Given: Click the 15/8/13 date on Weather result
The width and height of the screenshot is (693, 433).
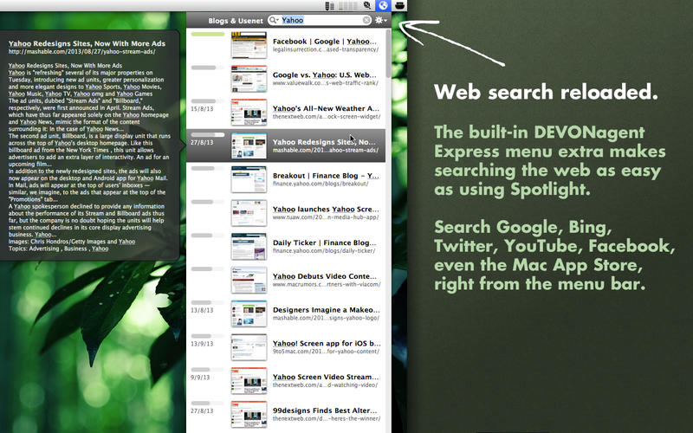Looking at the screenshot, I should pyautogui.click(x=202, y=109).
